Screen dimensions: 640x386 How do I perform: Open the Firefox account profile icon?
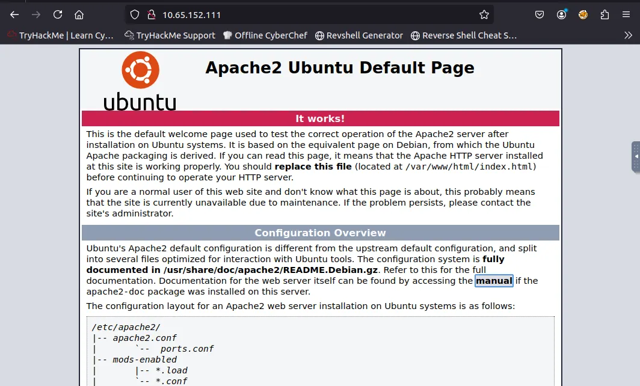coord(562,14)
